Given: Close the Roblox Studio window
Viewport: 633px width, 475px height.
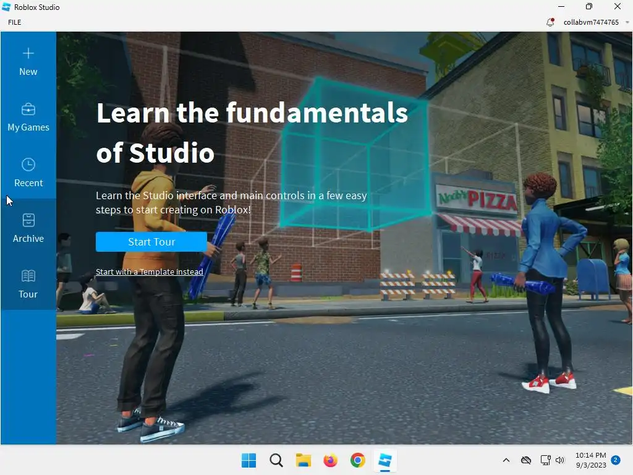Looking at the screenshot, I should 618,6.
